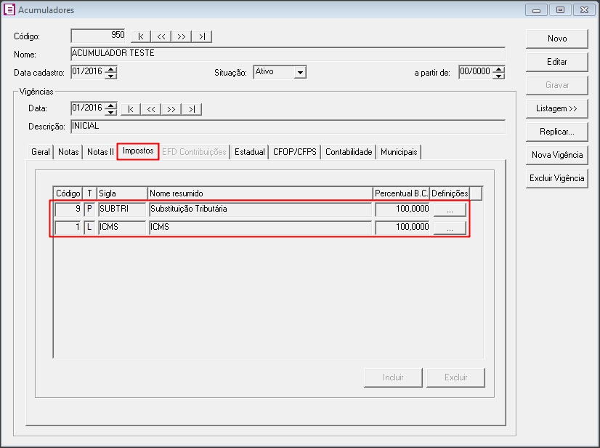Go to previous Vigências date
The image size is (600, 448).
pyautogui.click(x=151, y=109)
